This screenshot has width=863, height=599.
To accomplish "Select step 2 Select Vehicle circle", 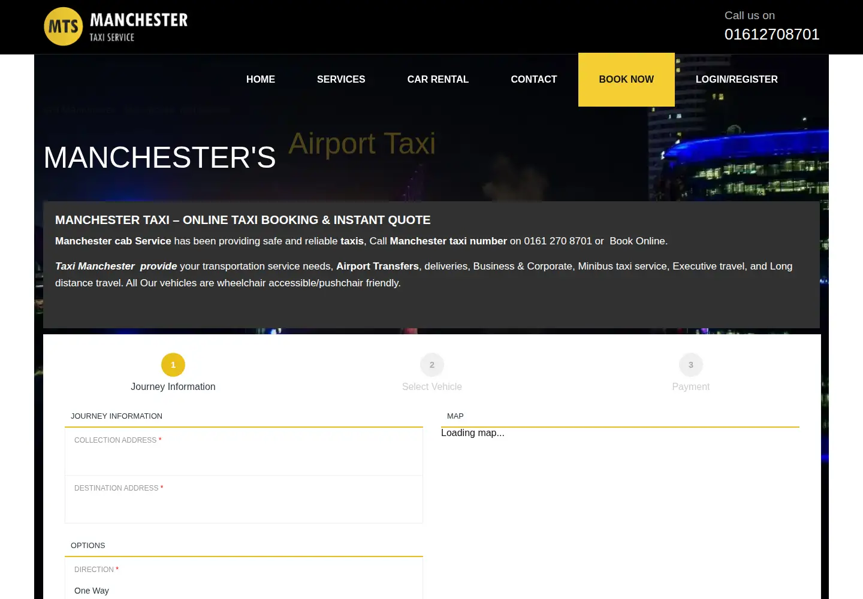I will click(432, 365).
